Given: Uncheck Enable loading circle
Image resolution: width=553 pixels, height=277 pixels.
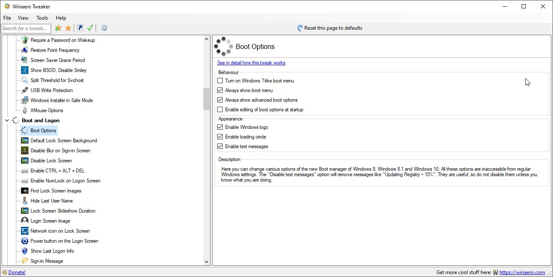Looking at the screenshot, I should click(x=220, y=137).
